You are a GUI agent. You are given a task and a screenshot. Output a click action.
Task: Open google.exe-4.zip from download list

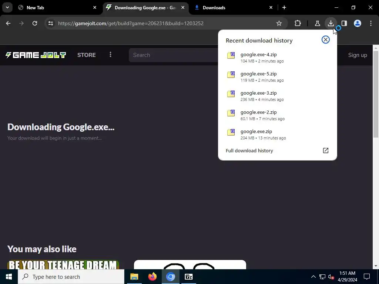(x=278, y=57)
